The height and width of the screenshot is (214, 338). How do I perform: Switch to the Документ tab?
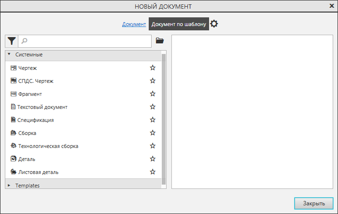[134, 24]
